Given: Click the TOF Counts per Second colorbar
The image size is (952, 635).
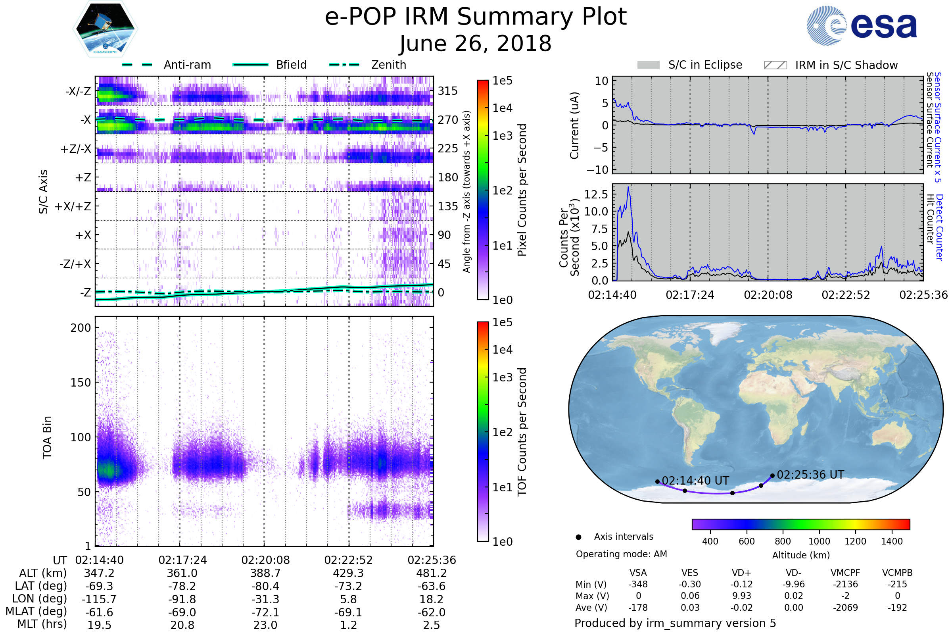Looking at the screenshot, I should [483, 431].
